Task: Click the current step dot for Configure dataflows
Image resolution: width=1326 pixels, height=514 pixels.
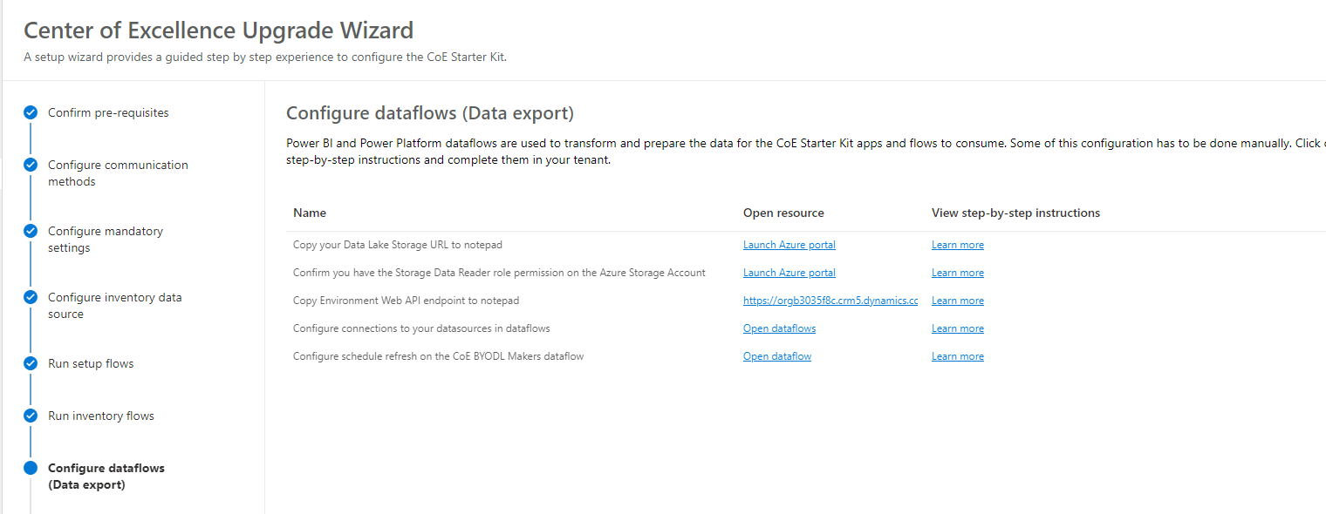Action: 31,468
